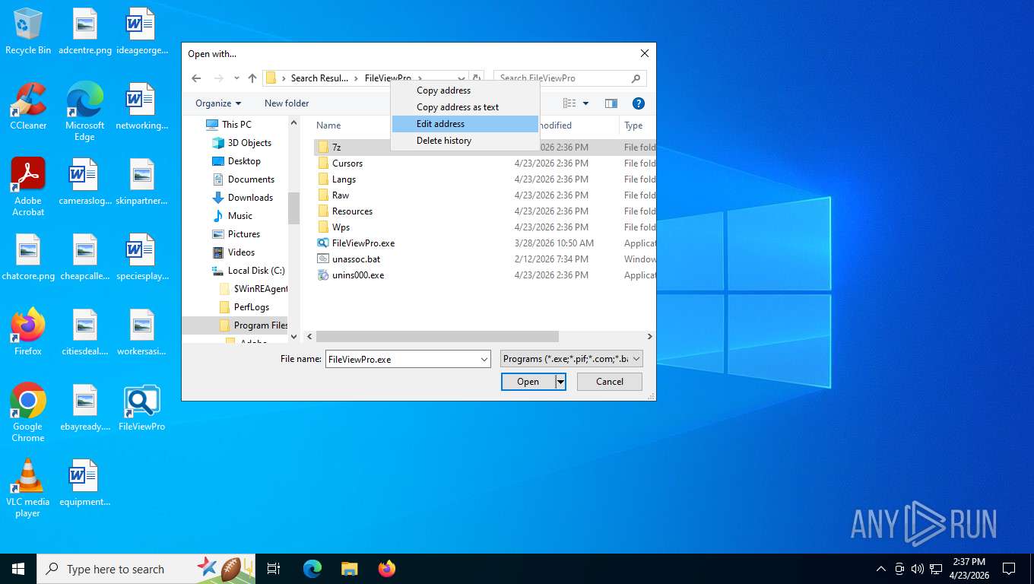Select Music in navigation pane

click(x=240, y=216)
